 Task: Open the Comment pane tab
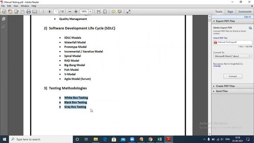(245, 12)
